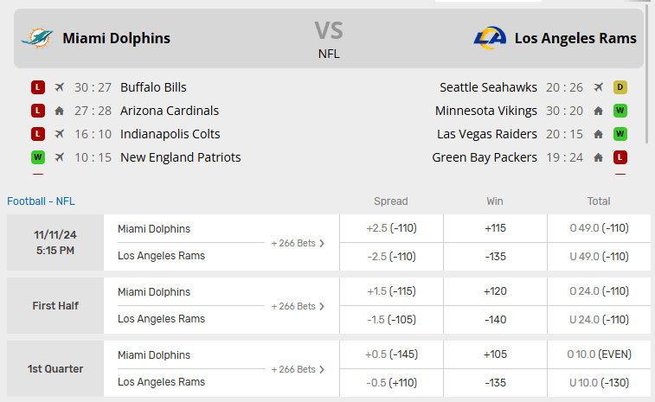655x402 pixels.
Task: Expand the +266 Bets for the full game
Action: 298,243
